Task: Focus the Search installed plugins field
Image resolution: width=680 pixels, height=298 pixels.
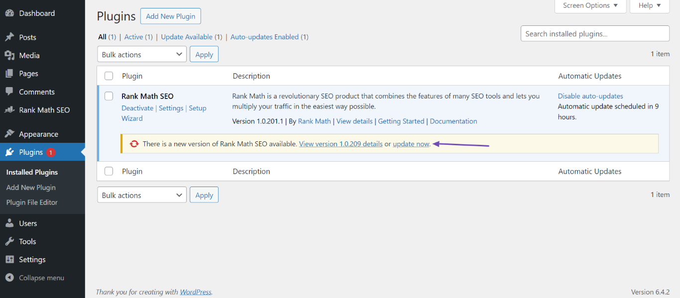Action: [x=595, y=34]
